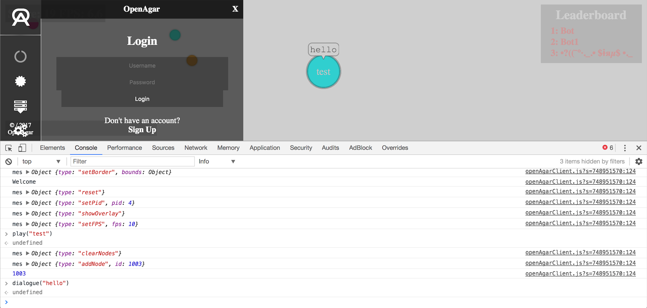
Task: Select the spinner circle icon in sidebar
Action: coord(20,56)
